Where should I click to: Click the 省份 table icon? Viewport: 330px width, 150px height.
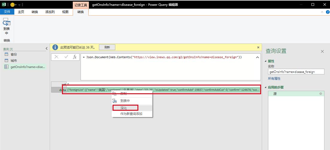pyautogui.click(x=7, y=54)
